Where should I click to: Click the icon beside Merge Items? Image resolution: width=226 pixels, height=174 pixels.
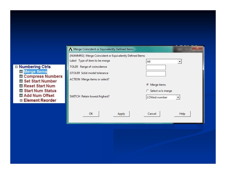(21, 72)
